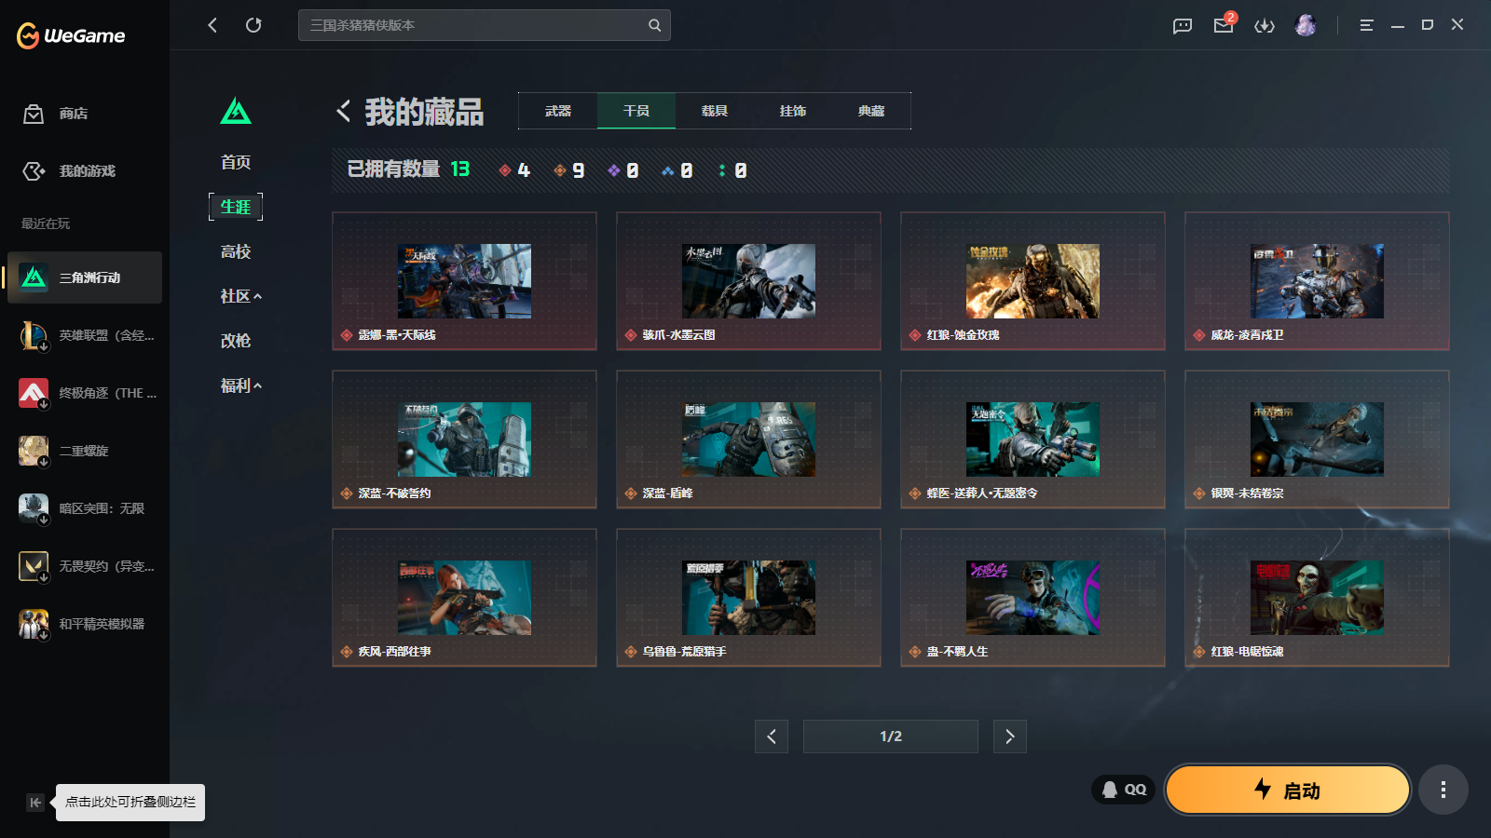This screenshot has width=1491, height=838.
Task: Select 暗区突围：无限 game in sidebar
Action: coord(85,508)
